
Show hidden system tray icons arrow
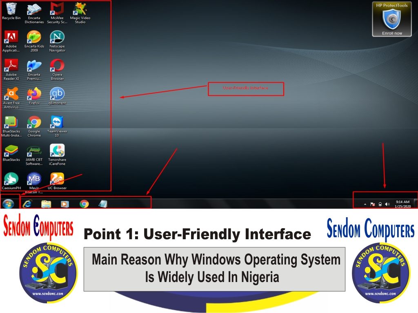pyautogui.click(x=365, y=204)
